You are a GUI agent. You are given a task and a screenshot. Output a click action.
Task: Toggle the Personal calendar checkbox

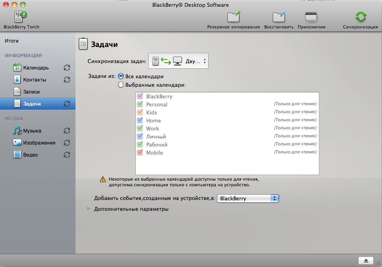pyautogui.click(x=140, y=104)
